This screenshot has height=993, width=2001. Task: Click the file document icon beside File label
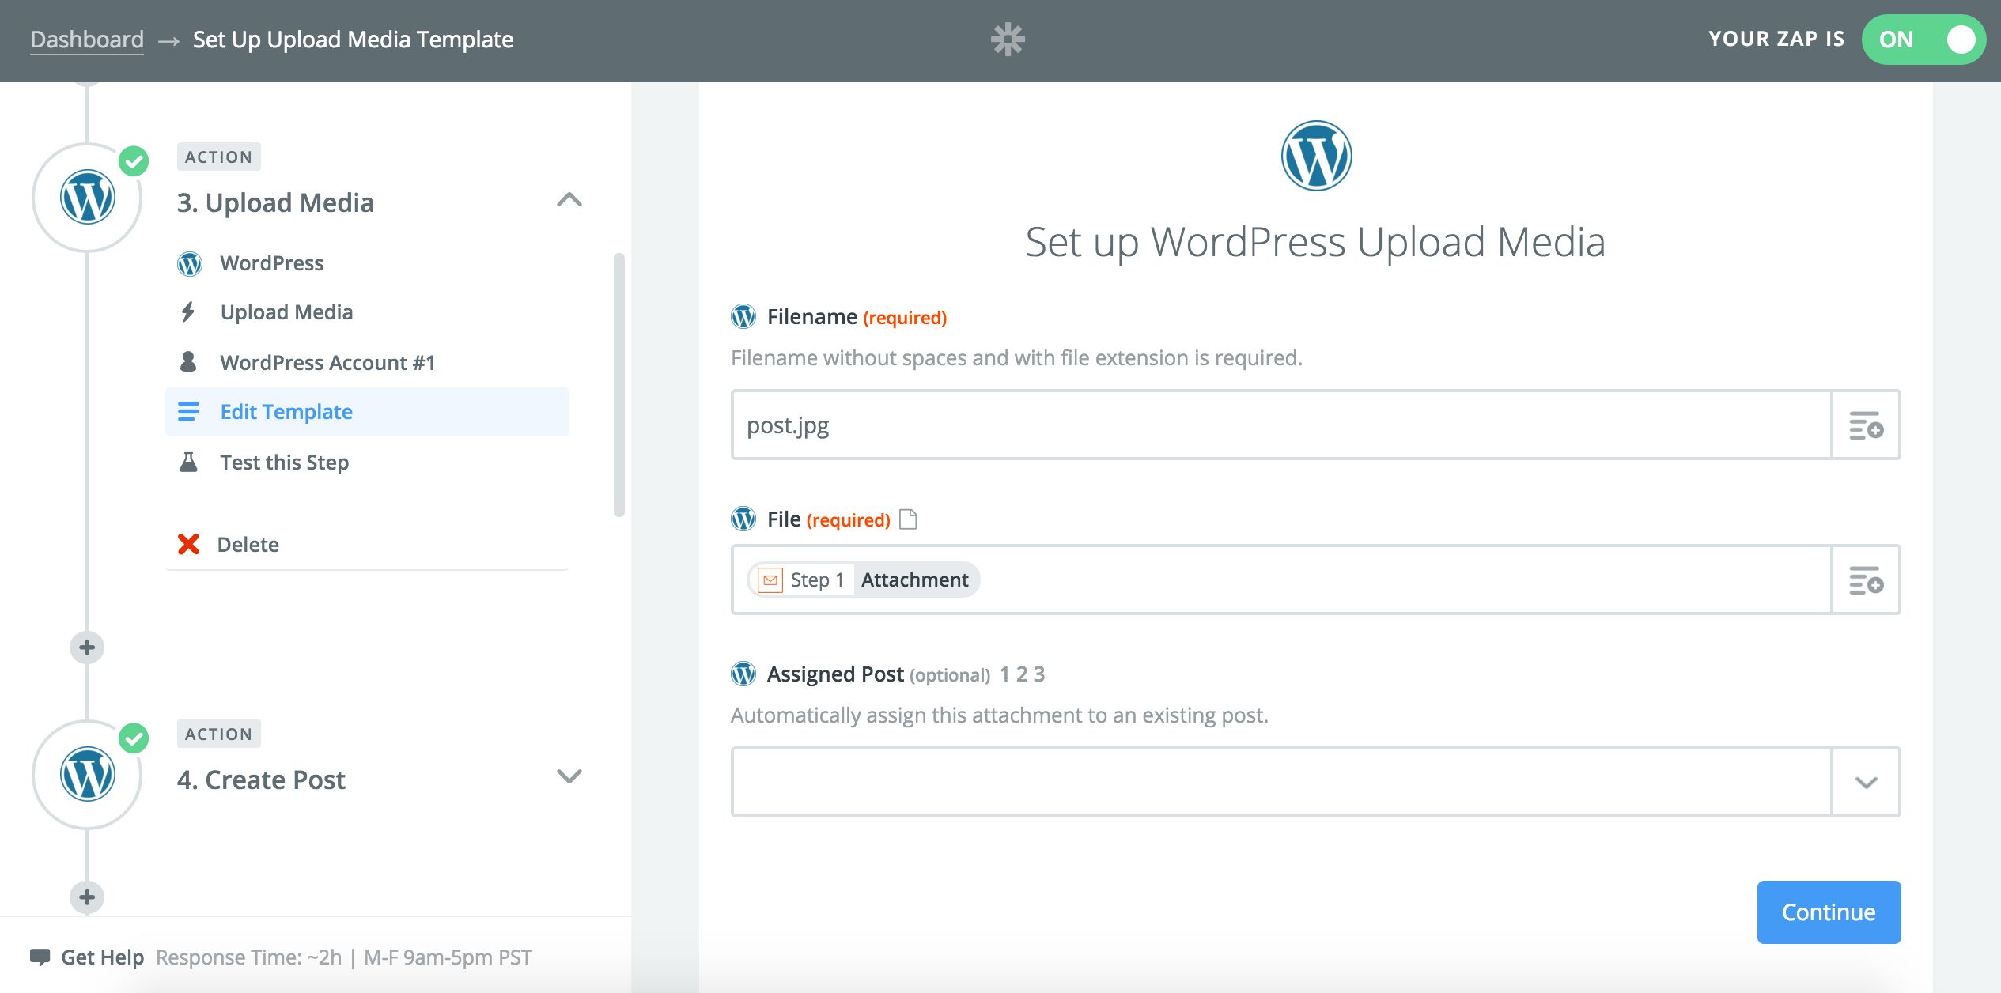[x=909, y=519]
